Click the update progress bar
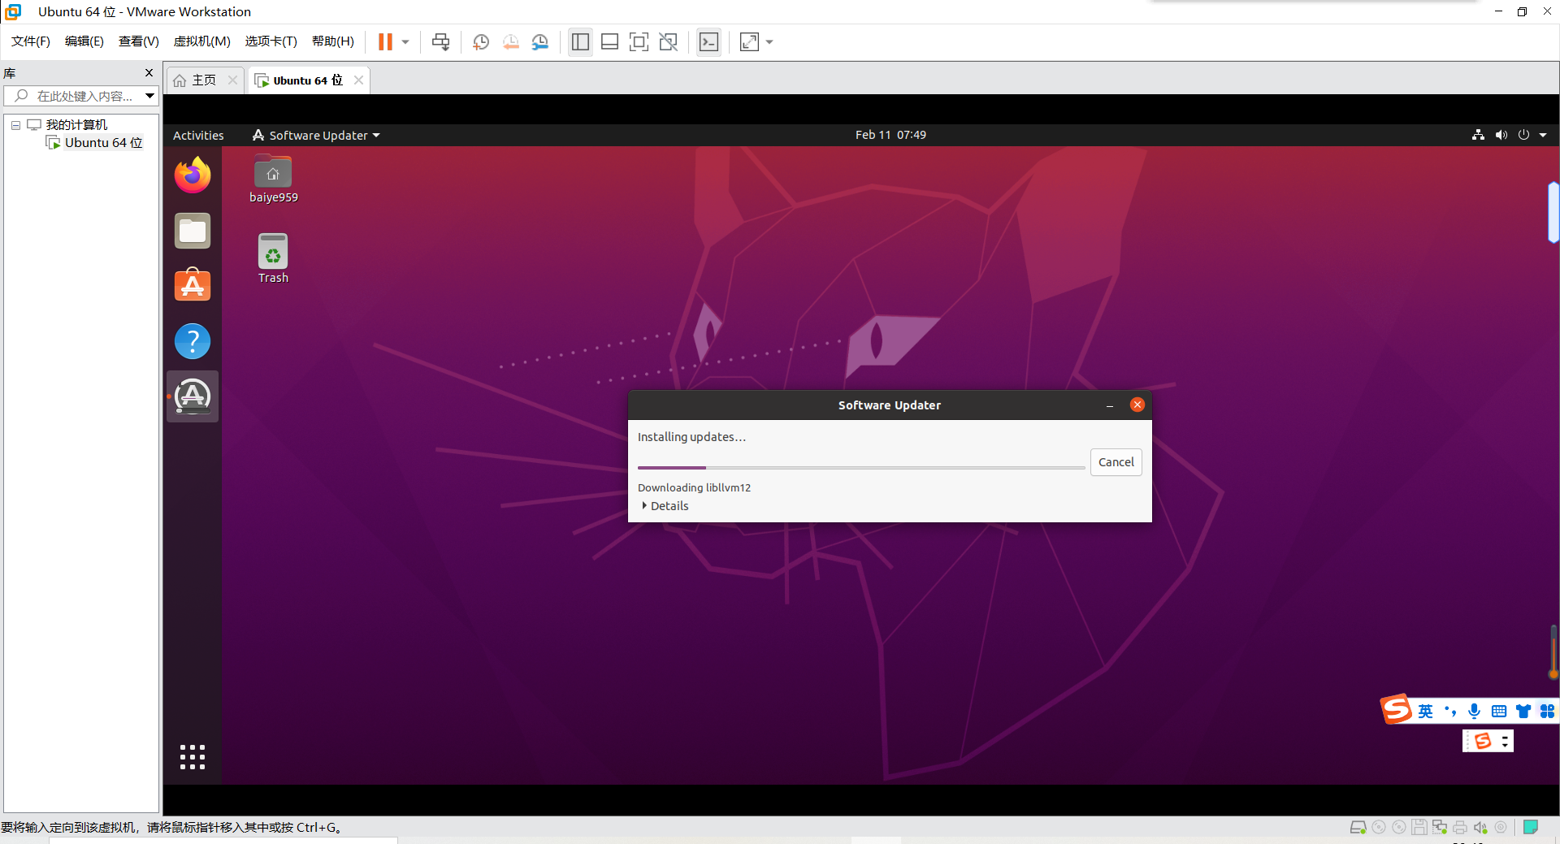This screenshot has height=844, width=1560. coord(861,468)
